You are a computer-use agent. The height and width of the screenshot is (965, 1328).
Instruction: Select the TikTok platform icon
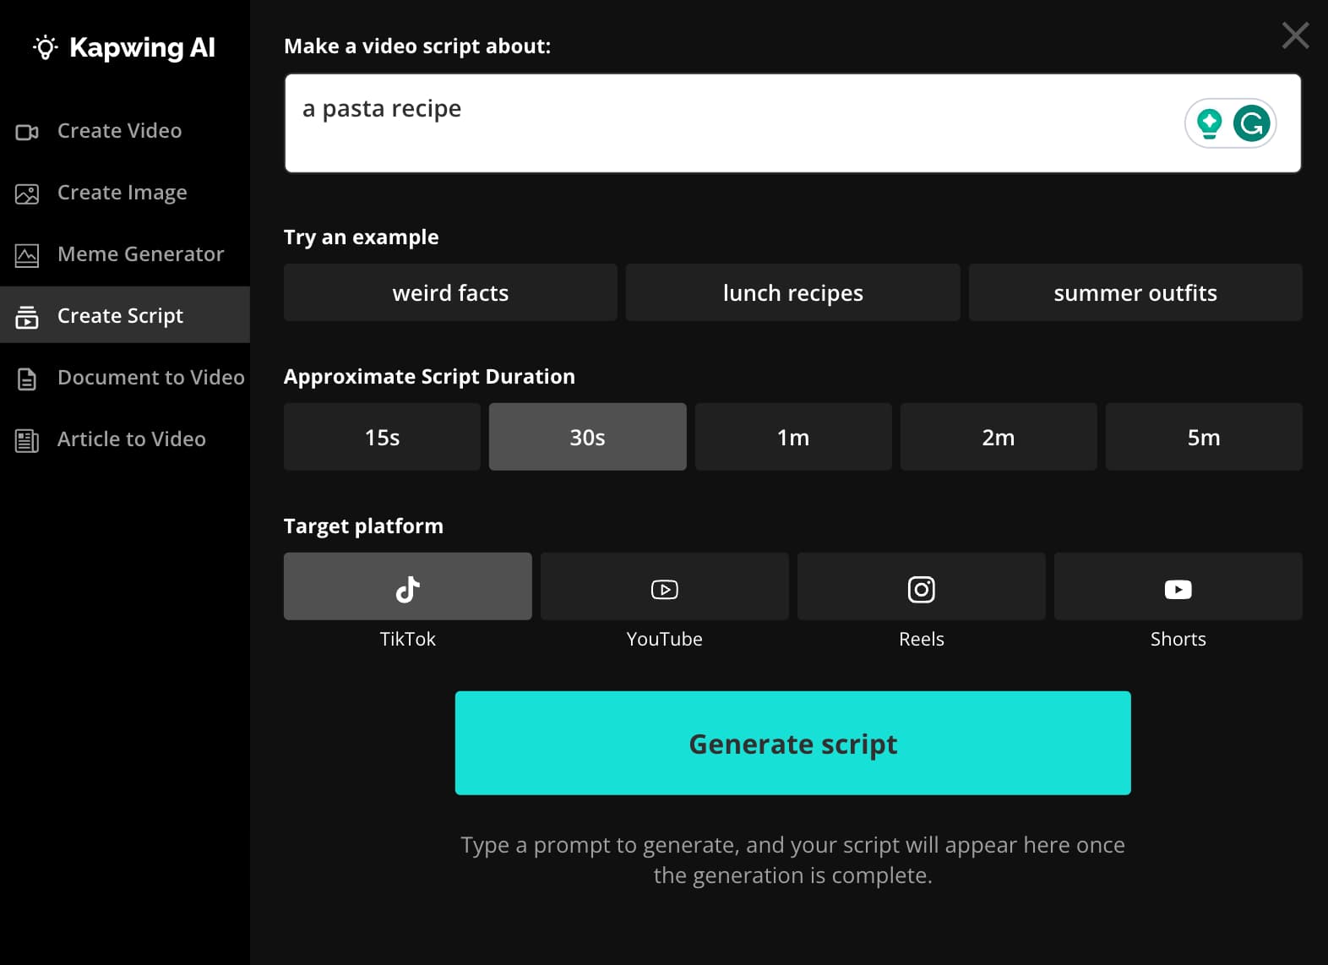[407, 587]
